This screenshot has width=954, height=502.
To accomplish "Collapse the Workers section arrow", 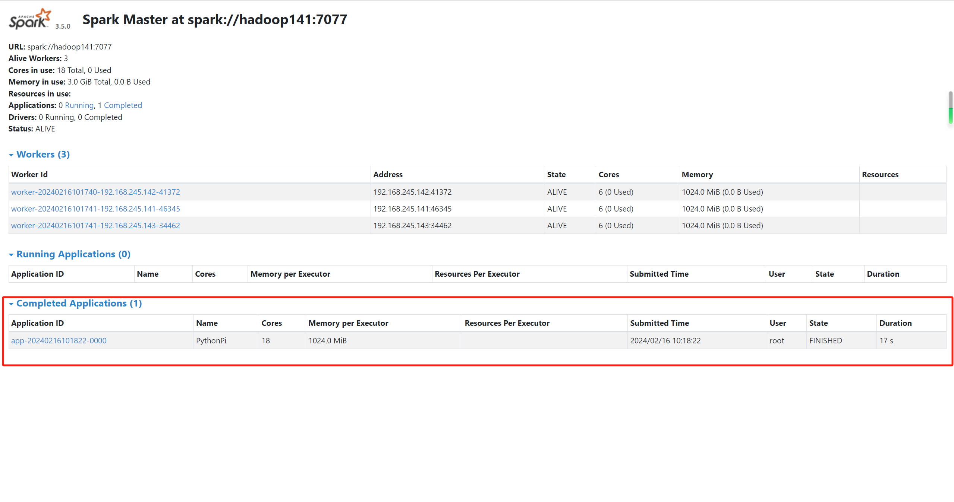I will tap(11, 155).
